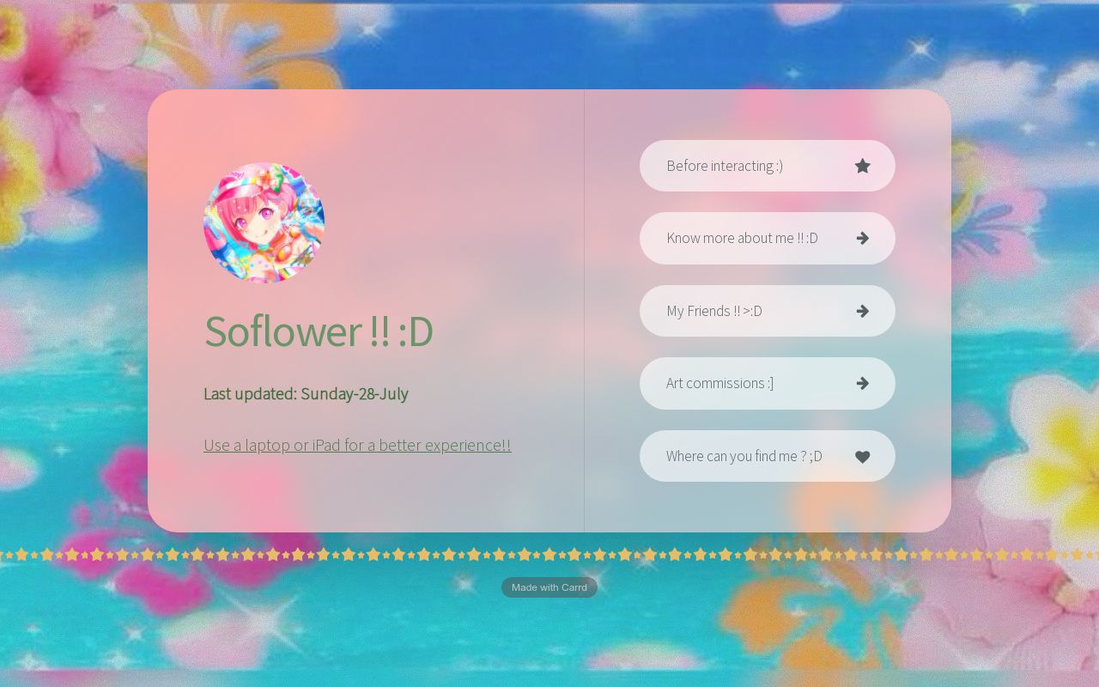The width and height of the screenshot is (1099, 687).
Task: Click the 'Last updated: Sunday-28-July' text
Action: click(x=306, y=393)
